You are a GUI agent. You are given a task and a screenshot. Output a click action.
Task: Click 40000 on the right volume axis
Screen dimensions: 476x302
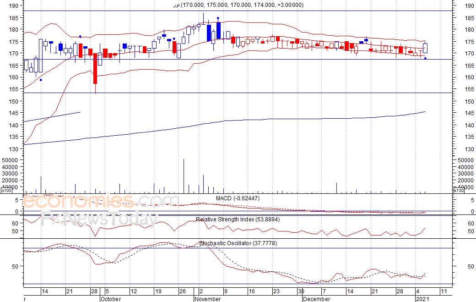465,167
